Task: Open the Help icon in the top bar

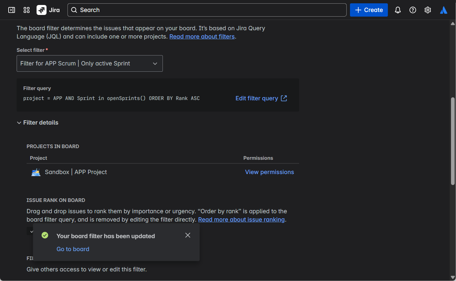Action: click(x=412, y=10)
